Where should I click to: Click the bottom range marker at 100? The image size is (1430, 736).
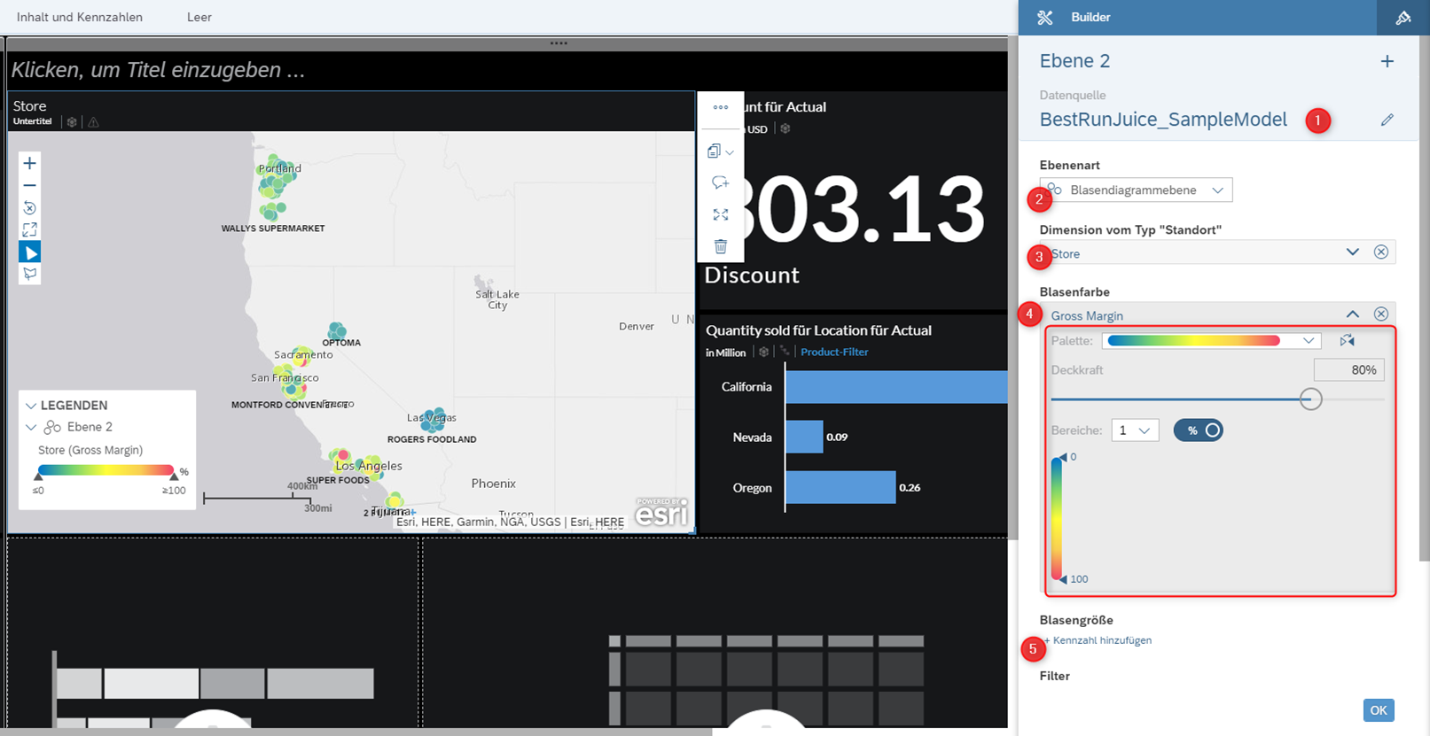[1064, 579]
